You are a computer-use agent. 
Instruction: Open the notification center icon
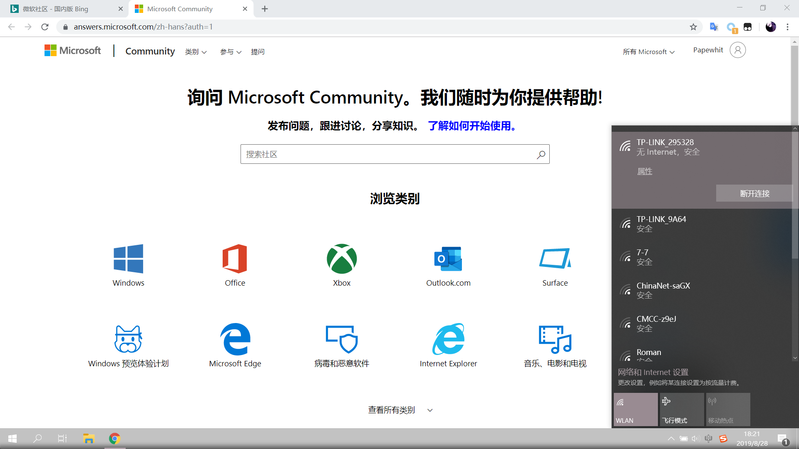pyautogui.click(x=782, y=439)
